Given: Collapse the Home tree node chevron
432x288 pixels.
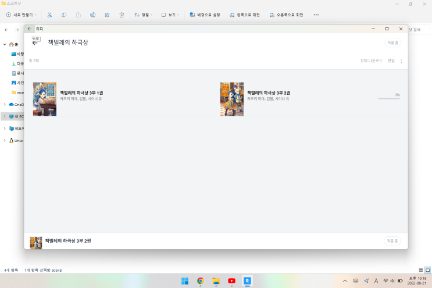Looking at the screenshot, I should pos(5,44).
